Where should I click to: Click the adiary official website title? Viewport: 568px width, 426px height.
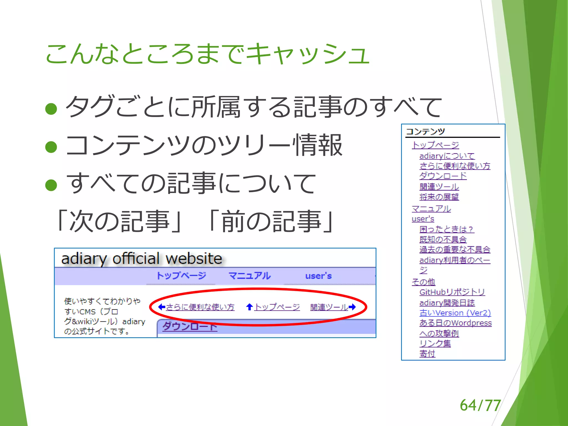pos(142,258)
